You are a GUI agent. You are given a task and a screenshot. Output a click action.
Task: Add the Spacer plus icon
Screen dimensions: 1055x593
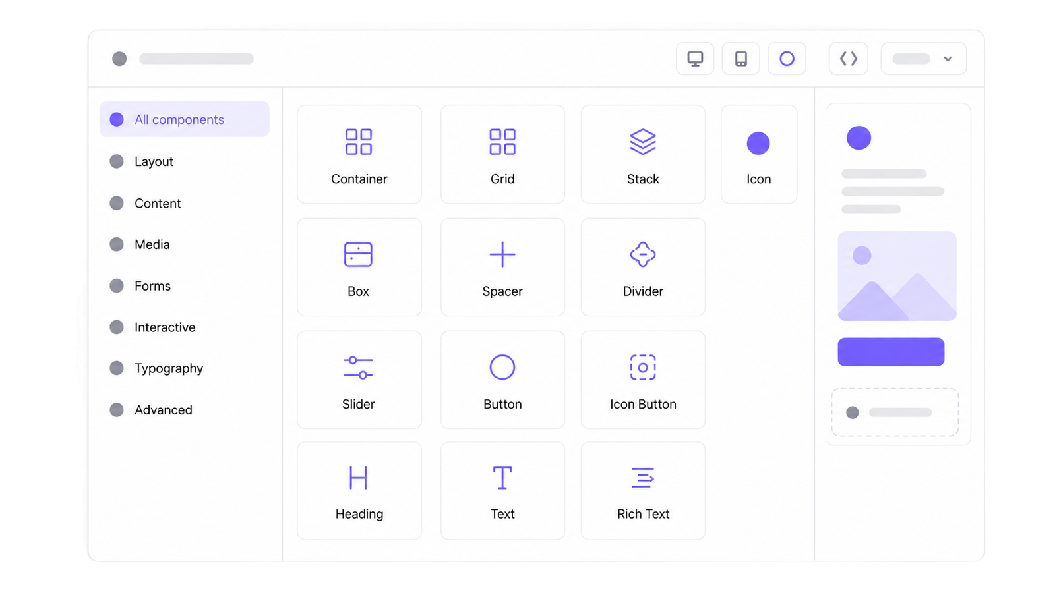(x=502, y=254)
